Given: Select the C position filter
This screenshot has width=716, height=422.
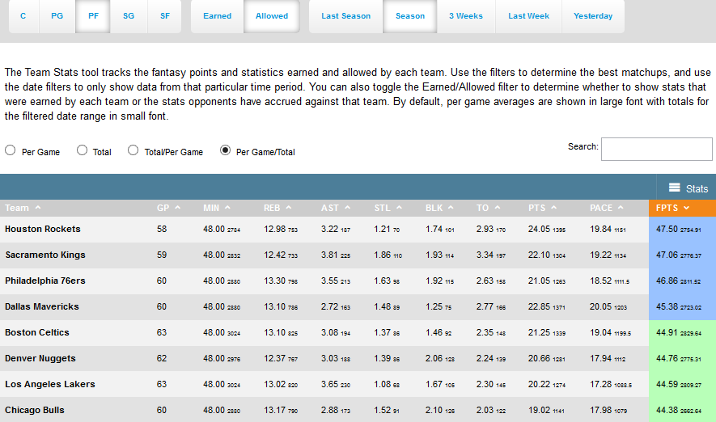Looking at the screenshot, I should pos(23,16).
